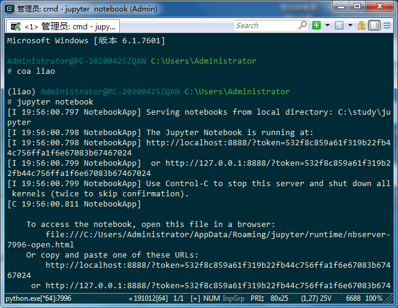The image size is (398, 308).
Task: Click the 80x25 console size field
Action: (x=279, y=298)
